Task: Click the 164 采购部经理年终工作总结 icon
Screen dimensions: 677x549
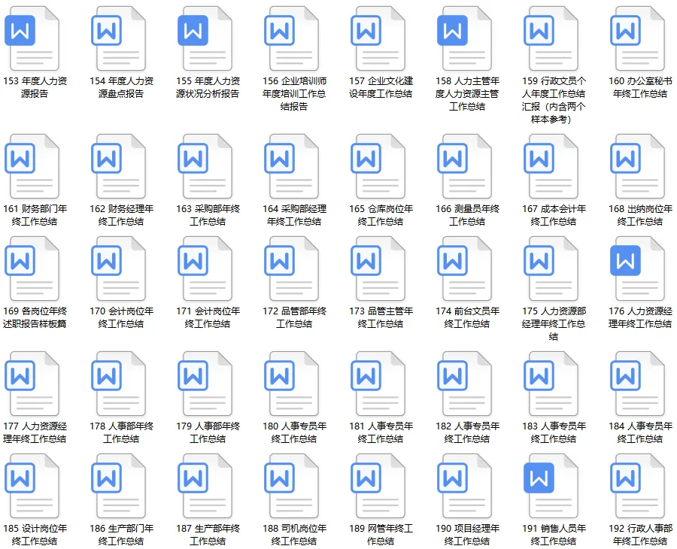Action: [291, 166]
